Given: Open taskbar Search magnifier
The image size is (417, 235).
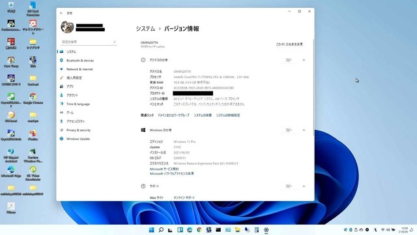Looking at the screenshot, I should [161, 230].
